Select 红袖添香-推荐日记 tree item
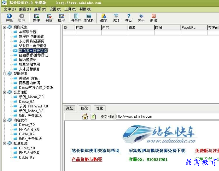This screenshot has height=171, width=219. [x=34, y=55]
